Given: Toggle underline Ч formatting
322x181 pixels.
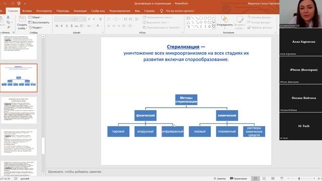Looking at the screenshot, I should 66,26.
